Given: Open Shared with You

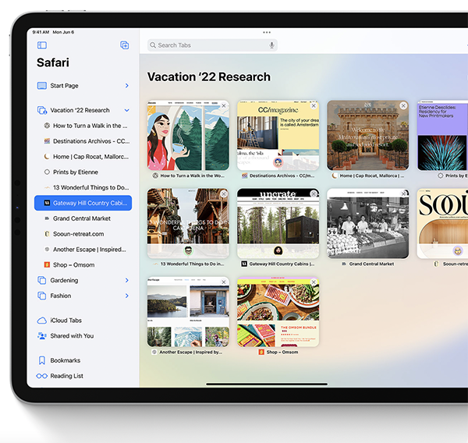Looking at the screenshot, I should pyautogui.click(x=83, y=336).
